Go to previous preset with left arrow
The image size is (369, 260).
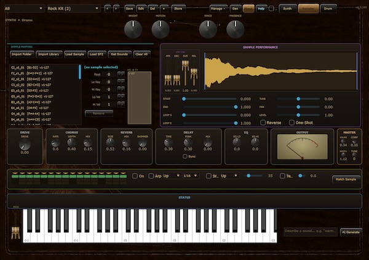108,9
